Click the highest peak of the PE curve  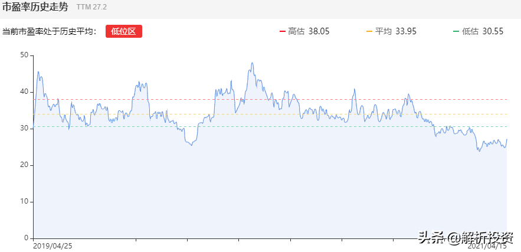253,63
